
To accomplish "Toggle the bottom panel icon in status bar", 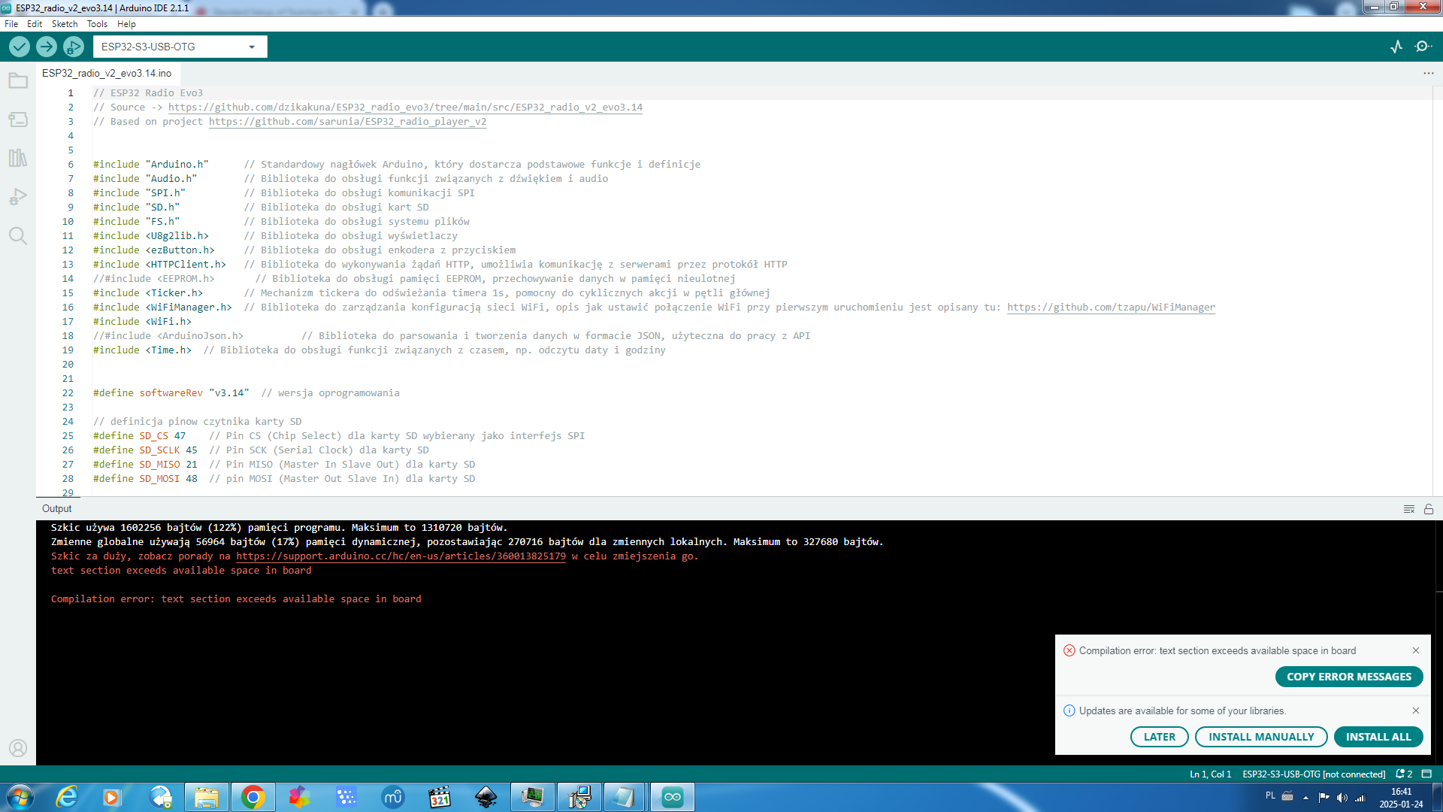I will (1426, 774).
